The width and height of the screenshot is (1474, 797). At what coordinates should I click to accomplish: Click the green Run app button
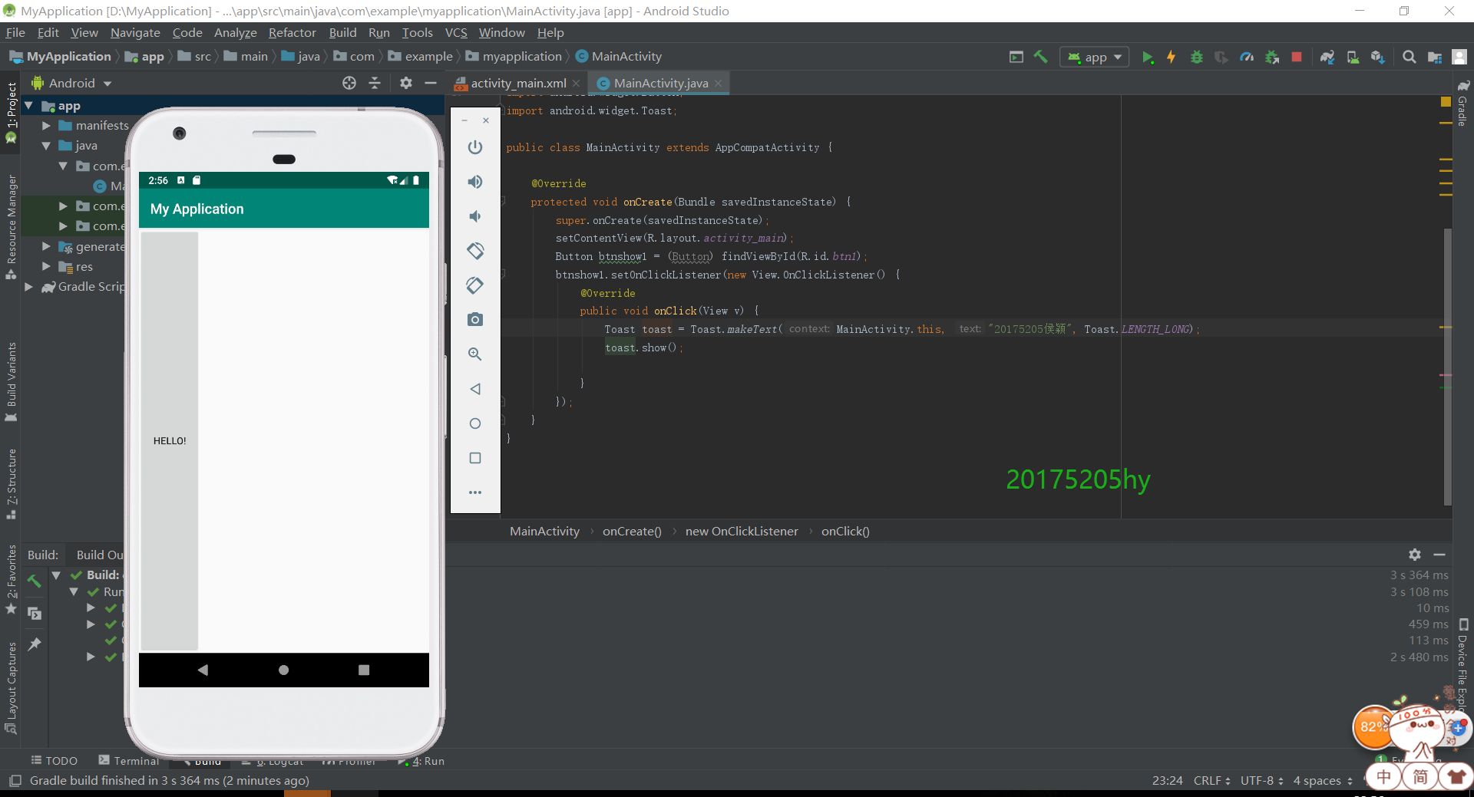1147,58
